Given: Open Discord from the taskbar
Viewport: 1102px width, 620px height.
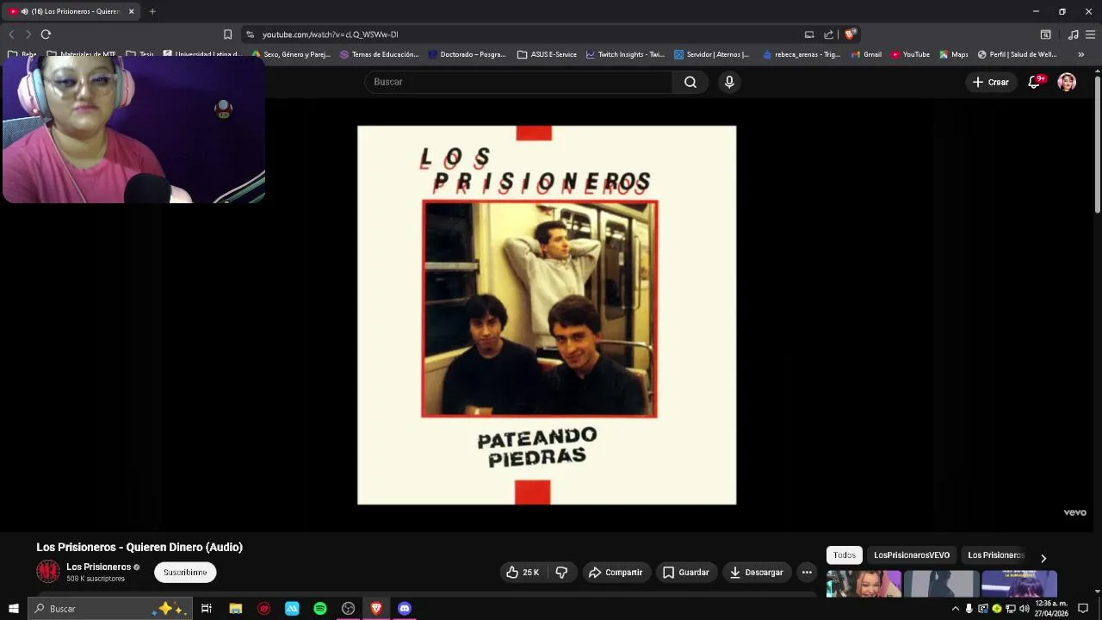Looking at the screenshot, I should (x=405, y=609).
